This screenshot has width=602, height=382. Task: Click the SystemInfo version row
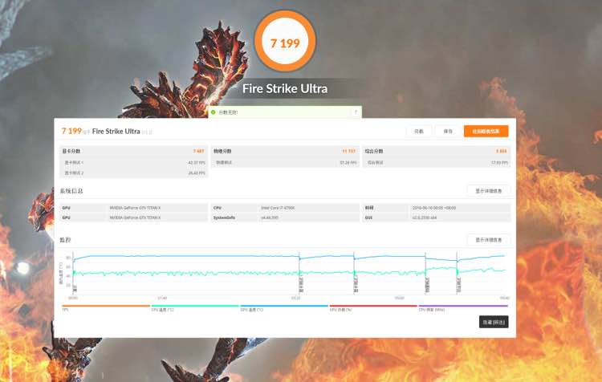(x=285, y=217)
